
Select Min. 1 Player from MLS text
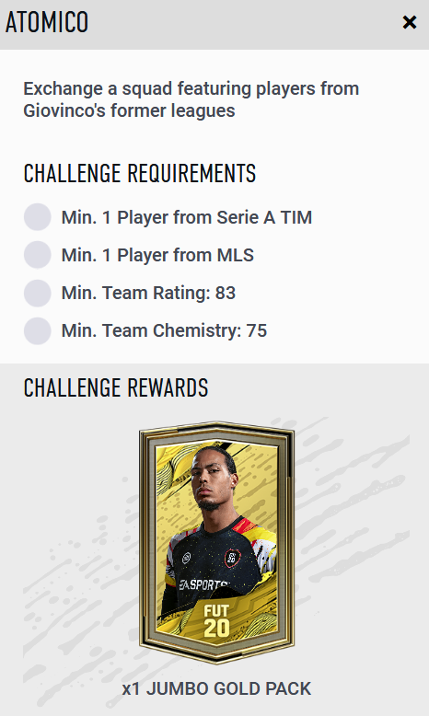(x=157, y=255)
